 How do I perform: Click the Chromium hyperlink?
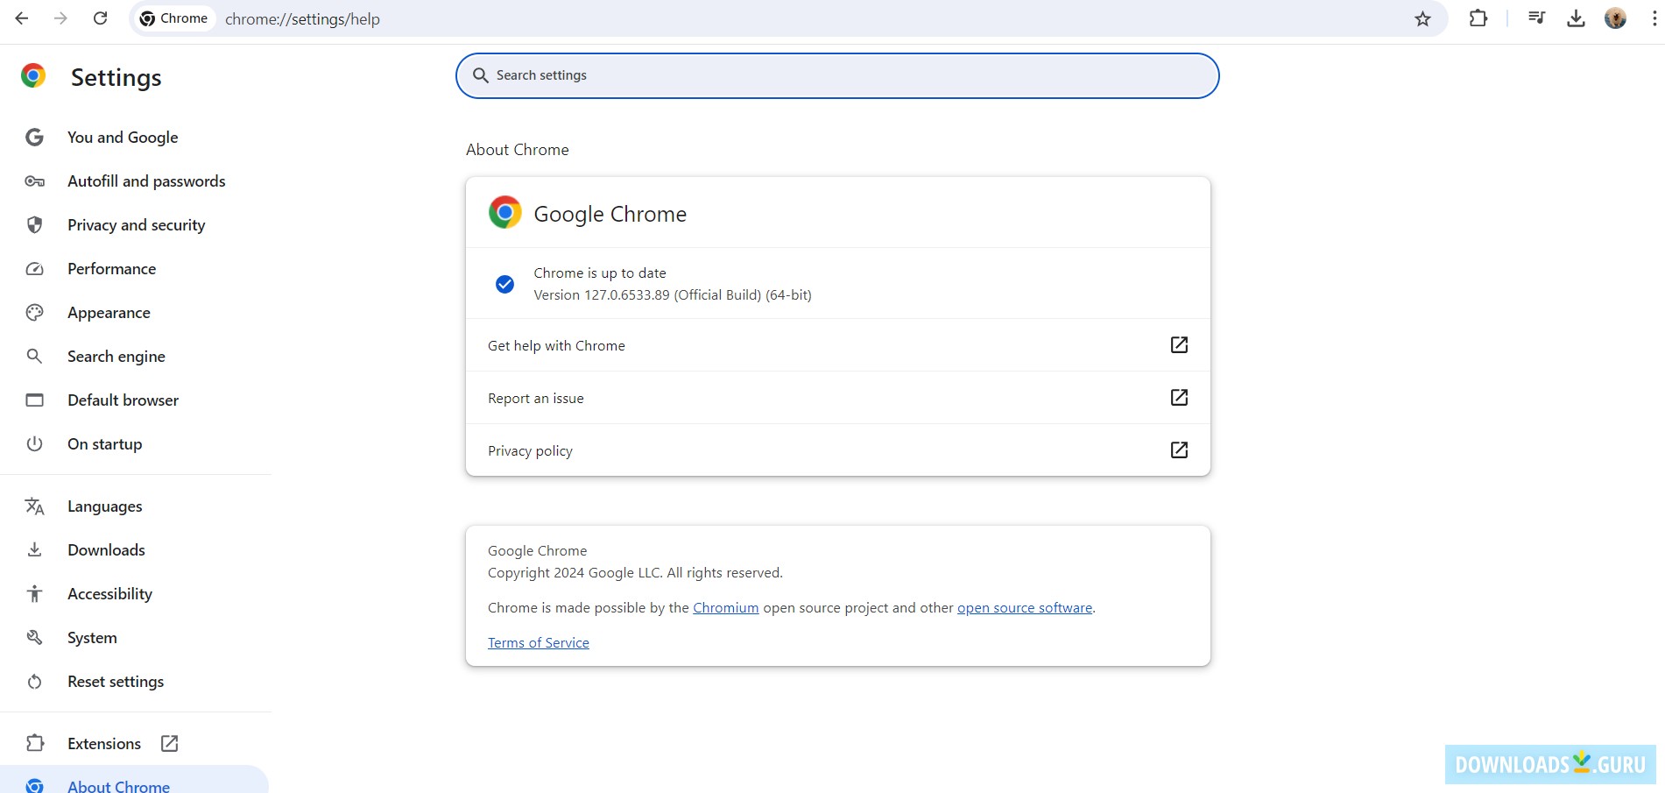725,608
